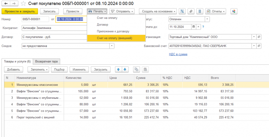Click quantity cell 105,000
269x137 pixels.
(77, 91)
